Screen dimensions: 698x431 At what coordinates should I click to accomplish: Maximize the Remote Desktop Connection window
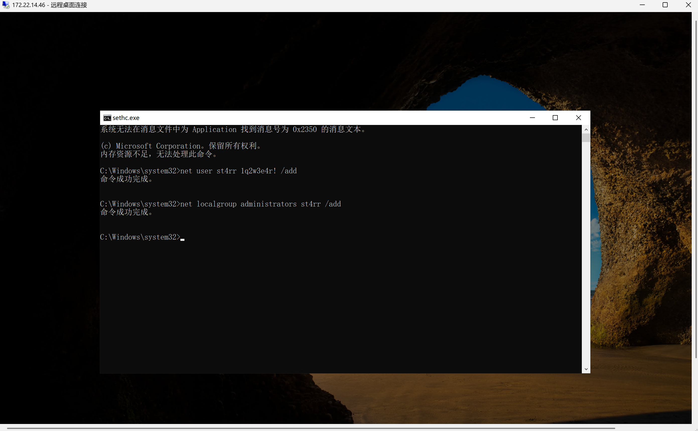[x=665, y=5]
